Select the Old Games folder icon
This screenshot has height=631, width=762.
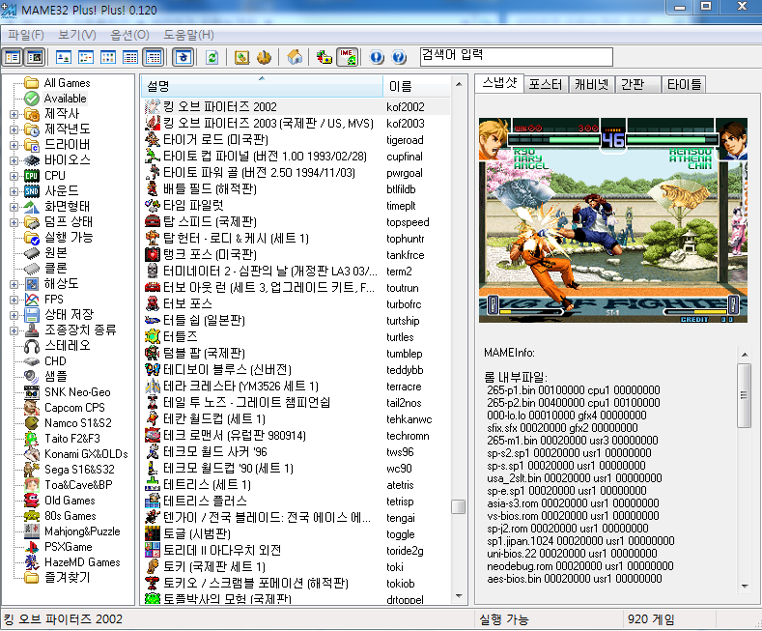(x=32, y=501)
